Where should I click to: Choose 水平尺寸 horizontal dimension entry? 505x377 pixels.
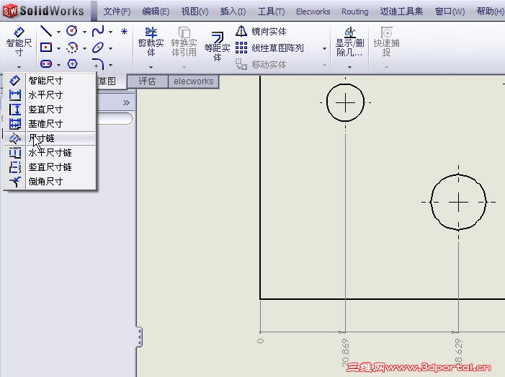pos(50,94)
